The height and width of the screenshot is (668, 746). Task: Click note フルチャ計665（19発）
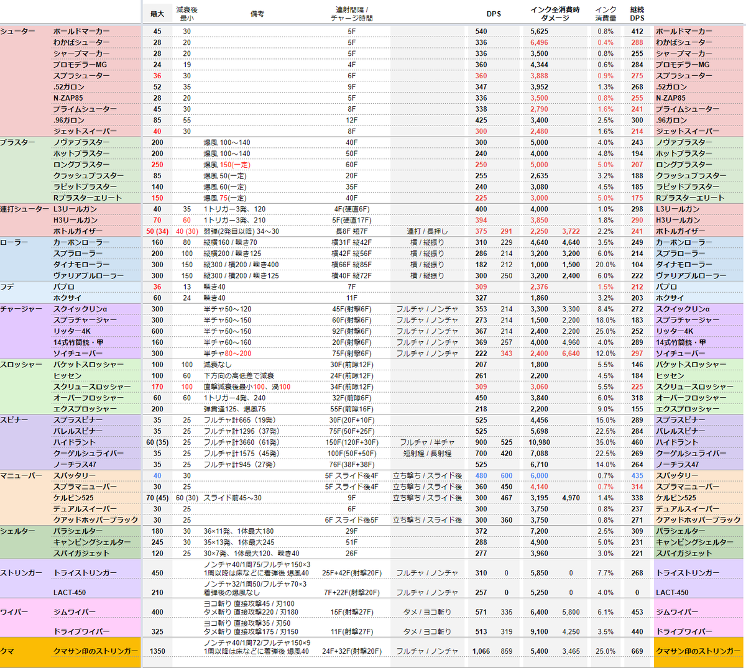tap(241, 420)
